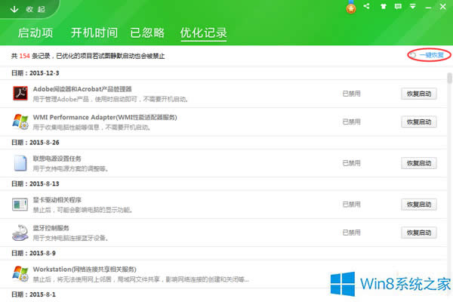Click 已禁用 status of 蓝牙控制服务

coord(352,233)
